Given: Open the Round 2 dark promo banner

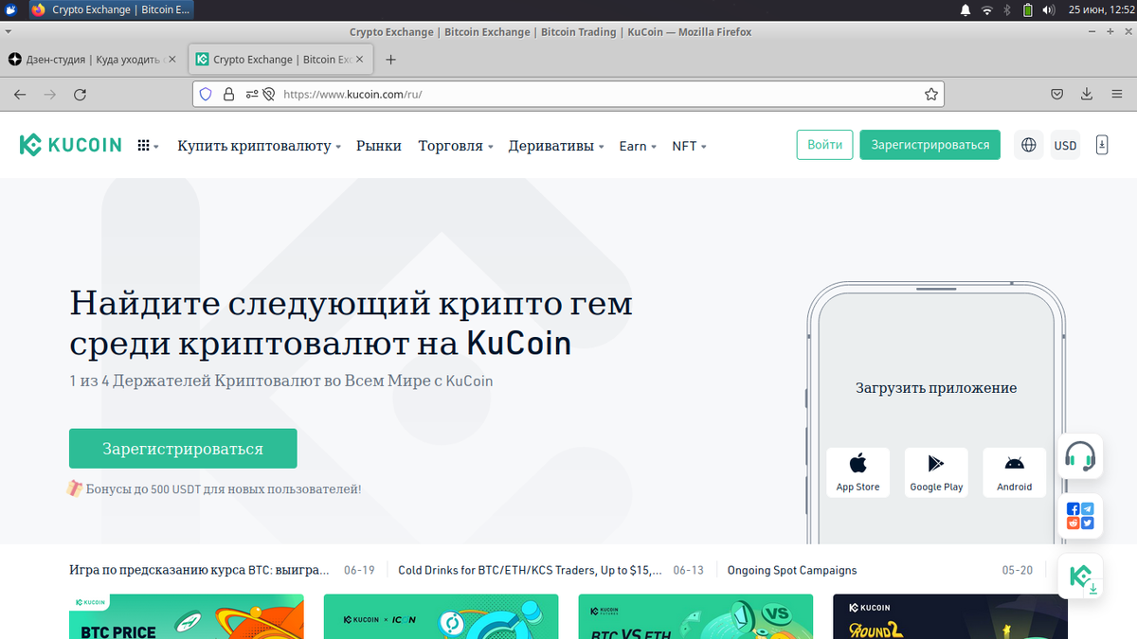Looking at the screenshot, I should tap(950, 616).
